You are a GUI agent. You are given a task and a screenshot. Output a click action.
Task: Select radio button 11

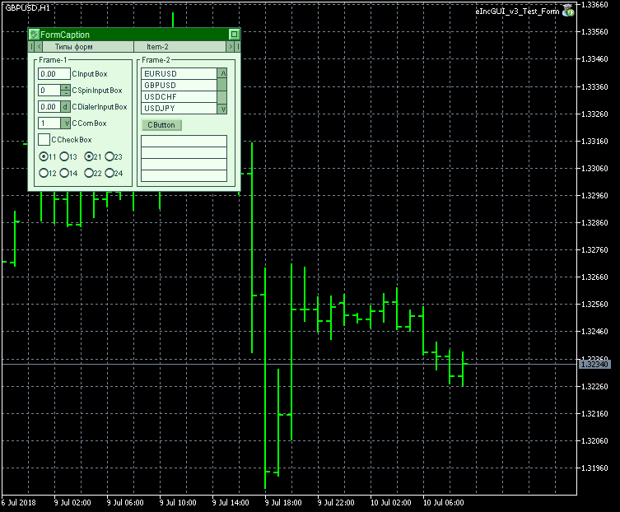coord(44,156)
